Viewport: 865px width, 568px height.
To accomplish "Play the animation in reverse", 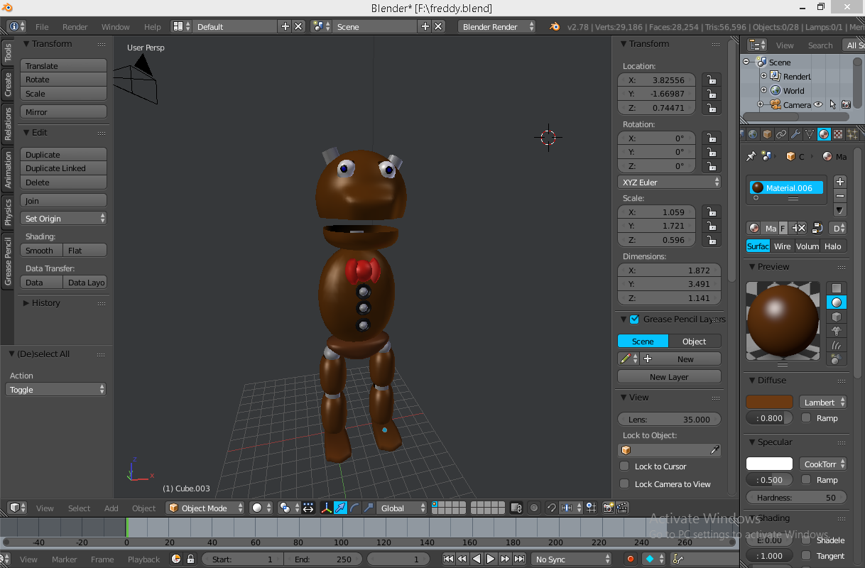I will pos(477,559).
